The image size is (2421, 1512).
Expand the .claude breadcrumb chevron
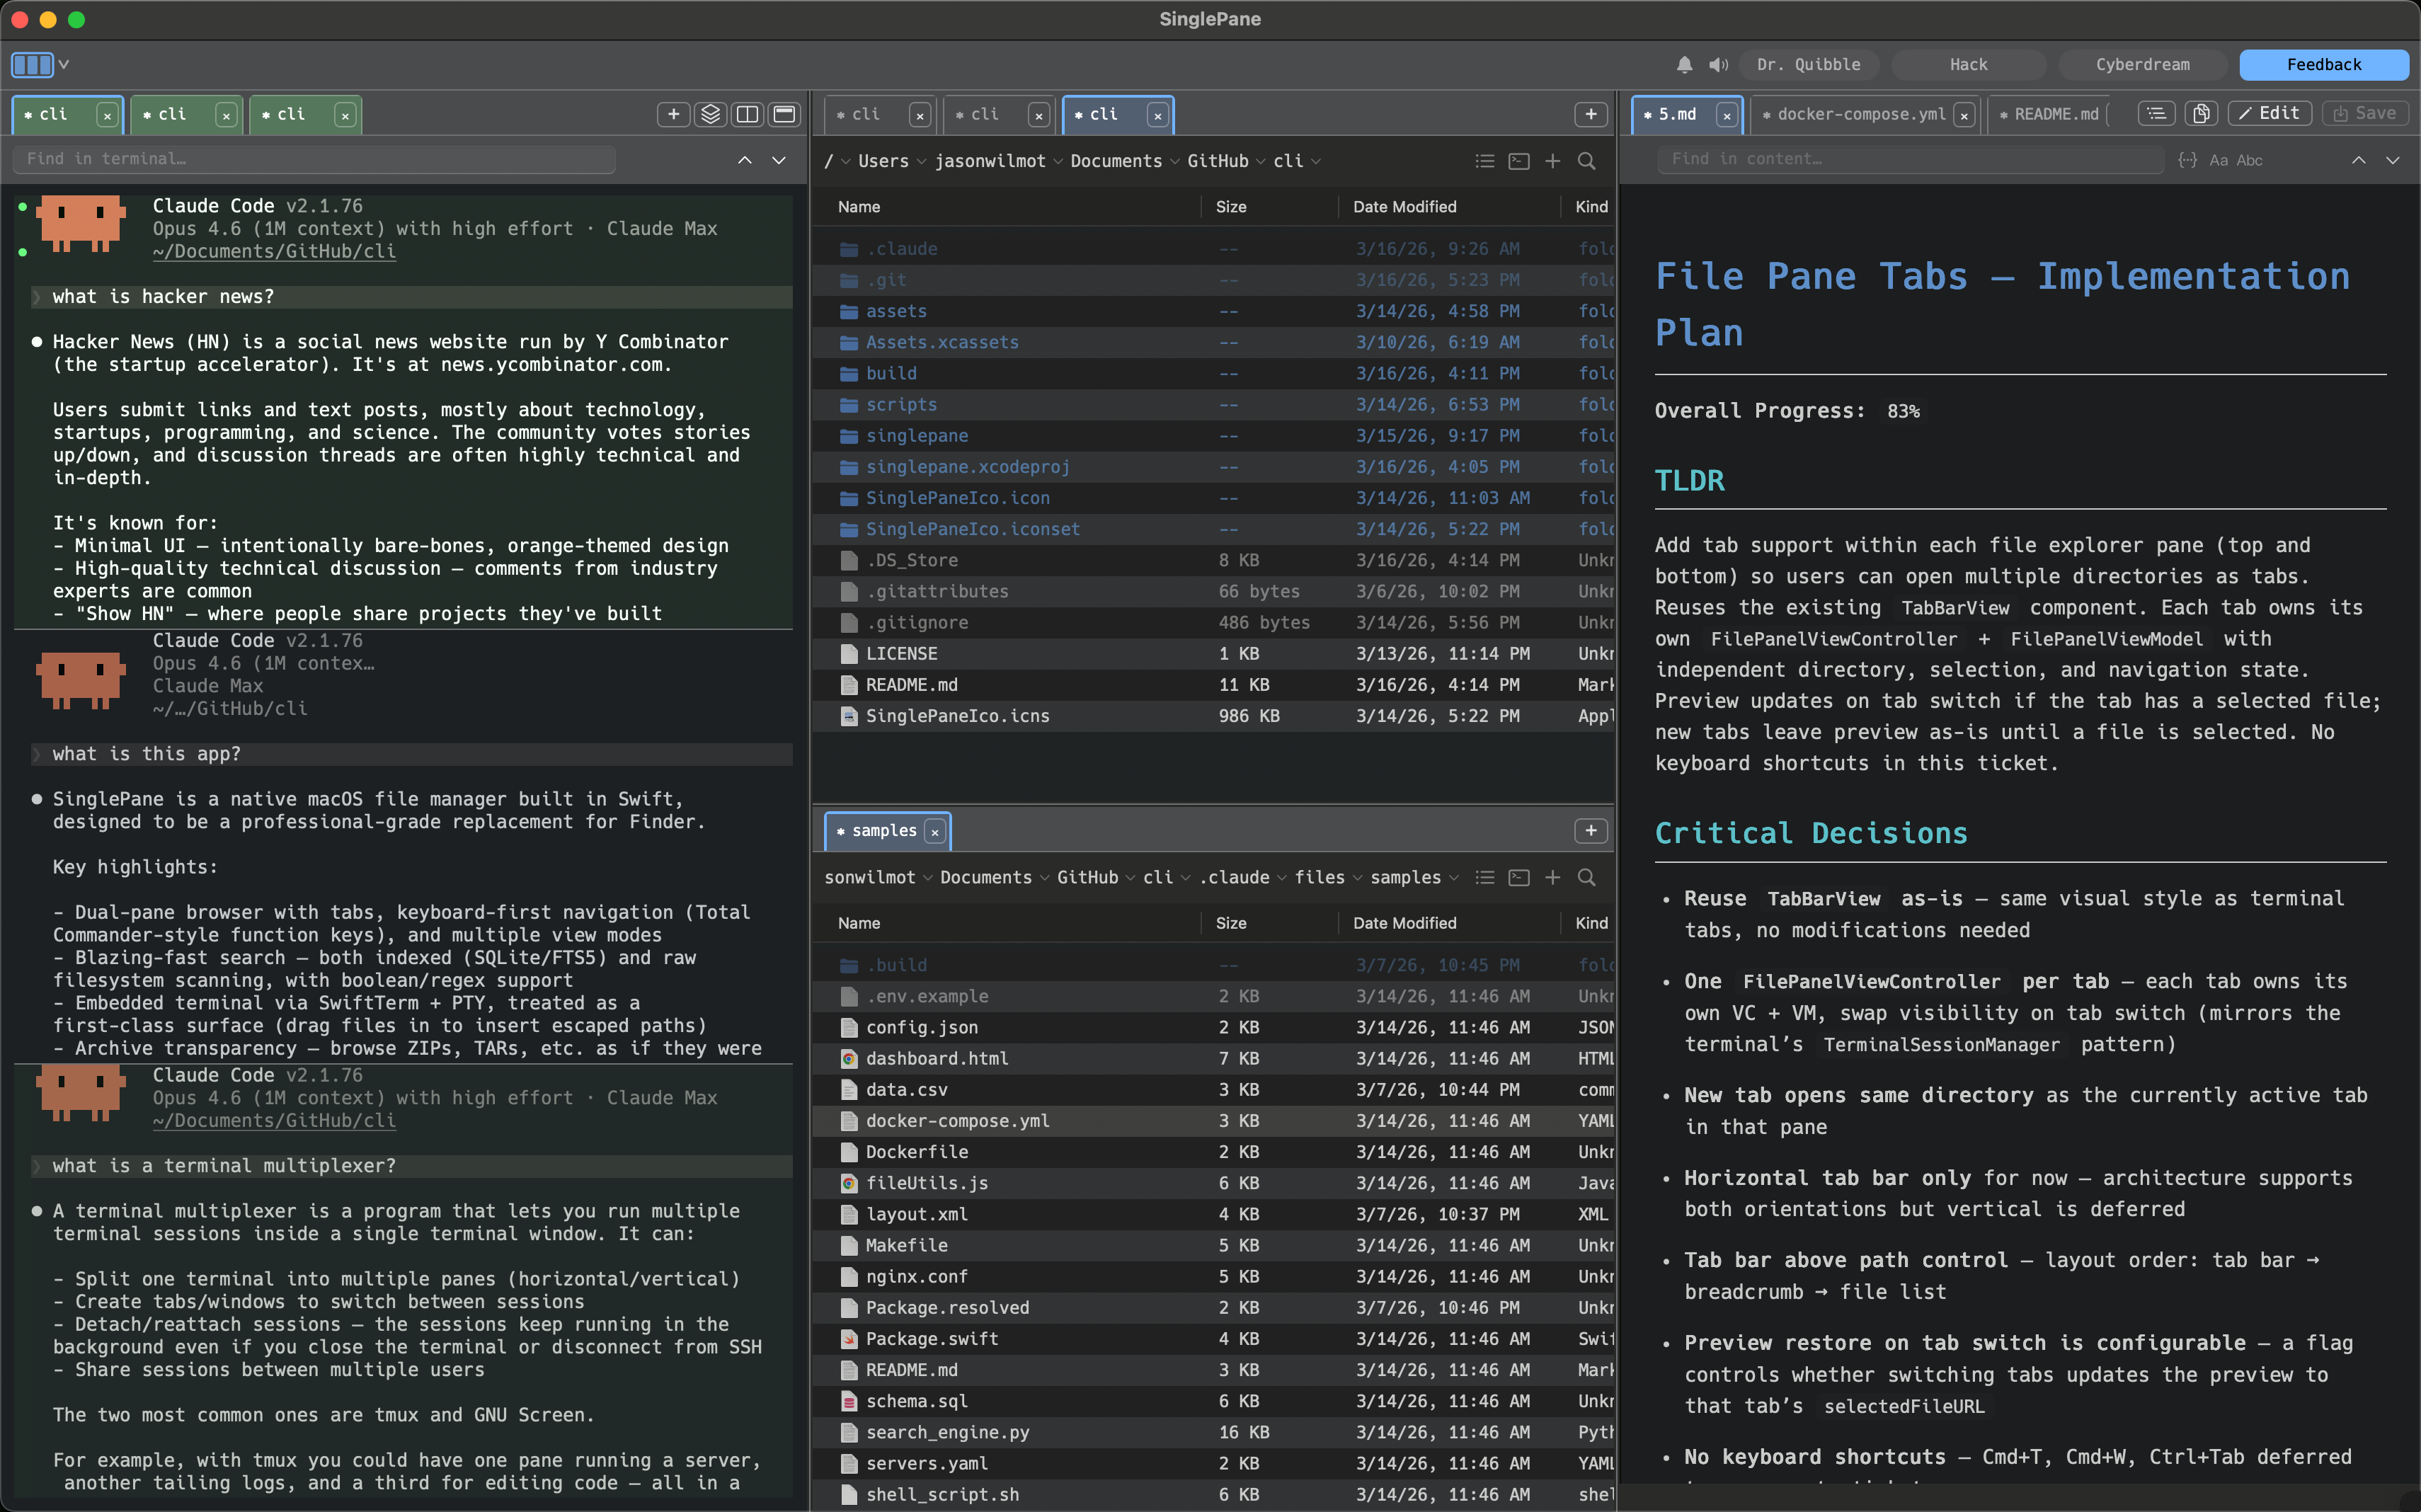[1282, 878]
